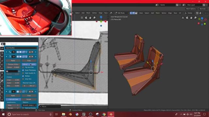This screenshot has width=209, height=117.
Task: Open the Edit Mode selector dropdown
Action: tap(121, 13)
